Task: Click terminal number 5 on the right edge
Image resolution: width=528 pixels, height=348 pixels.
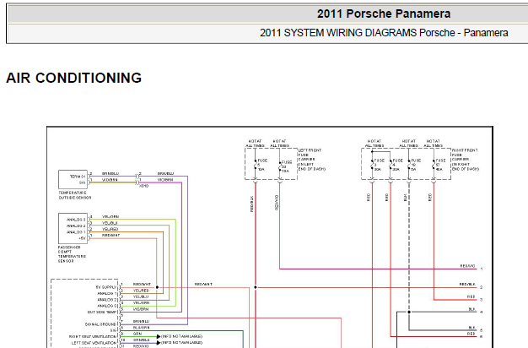Action: (482, 330)
